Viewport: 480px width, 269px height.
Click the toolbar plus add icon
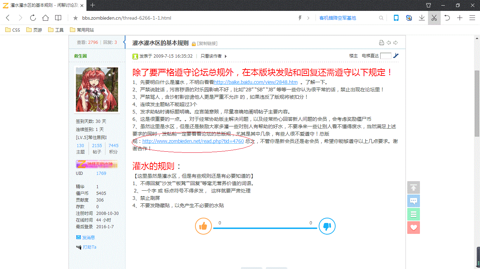[460, 18]
